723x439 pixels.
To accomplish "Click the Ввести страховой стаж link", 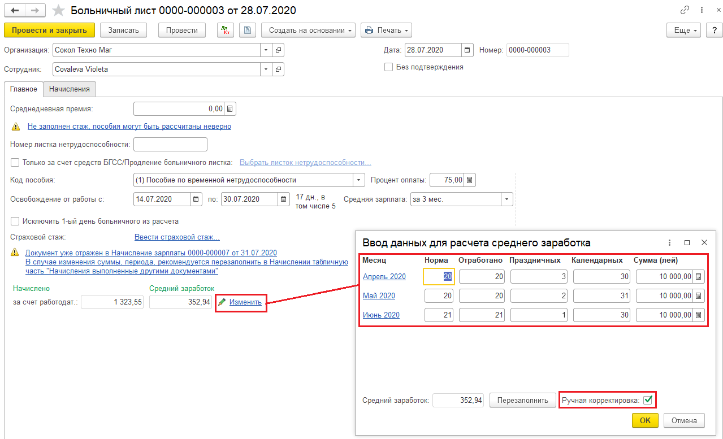I will 177,237.
